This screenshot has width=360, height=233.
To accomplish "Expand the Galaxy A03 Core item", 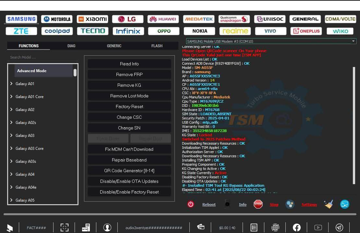I will tap(11, 148).
